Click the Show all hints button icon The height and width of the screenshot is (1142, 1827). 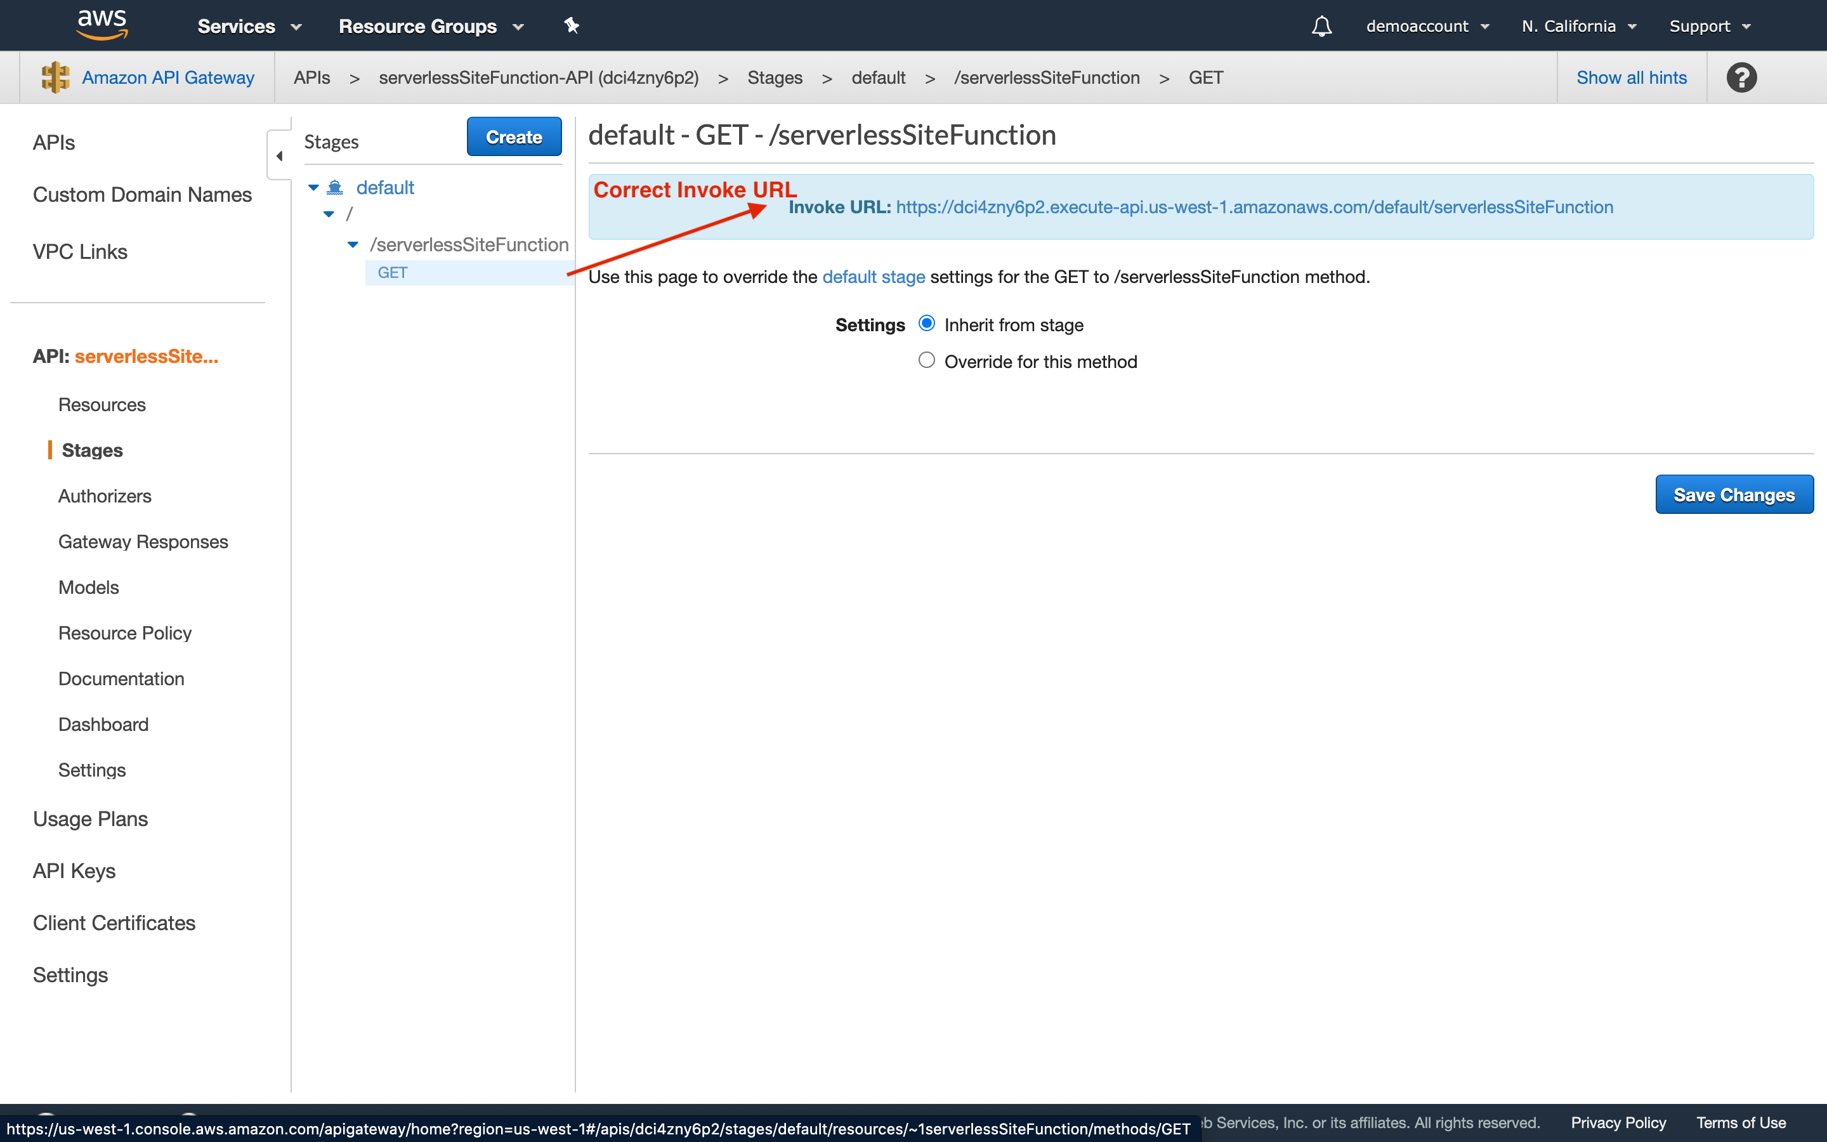pos(1632,77)
